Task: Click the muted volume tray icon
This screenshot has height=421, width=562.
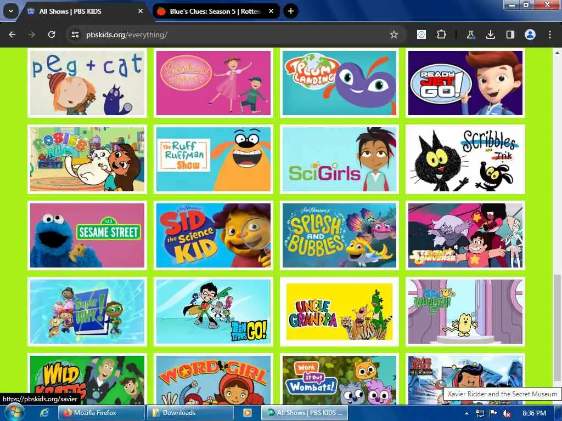Action: [507, 413]
